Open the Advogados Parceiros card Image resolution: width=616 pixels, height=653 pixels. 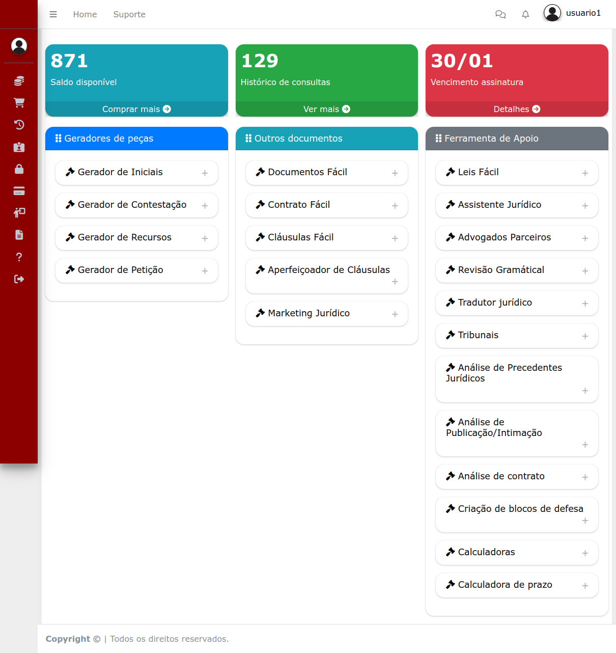point(517,238)
